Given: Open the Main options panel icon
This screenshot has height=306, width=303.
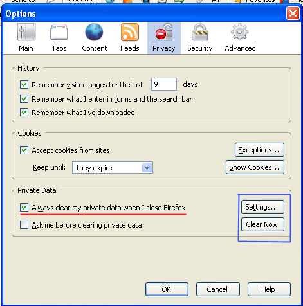Looking at the screenshot, I should (26, 32).
